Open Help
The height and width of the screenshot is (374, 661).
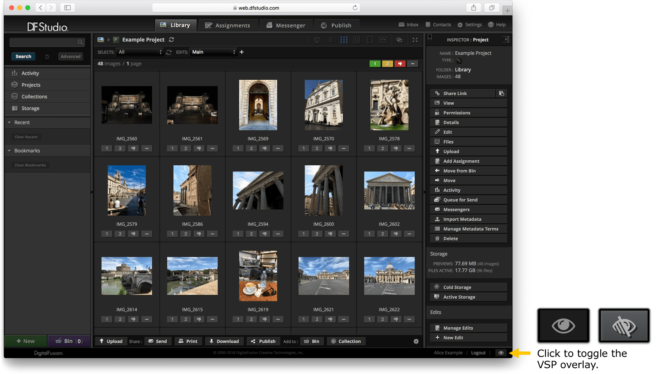coord(497,25)
